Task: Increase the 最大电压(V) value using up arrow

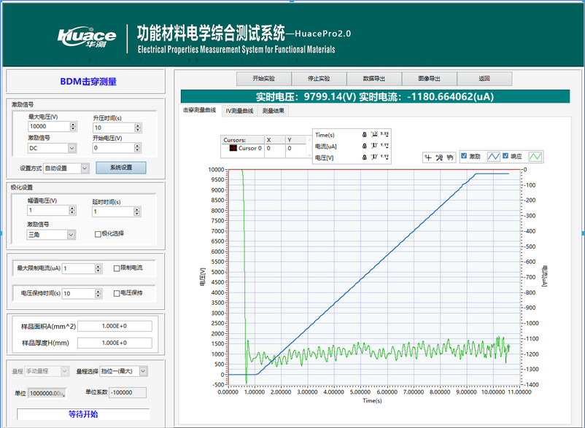Action: tap(73, 124)
